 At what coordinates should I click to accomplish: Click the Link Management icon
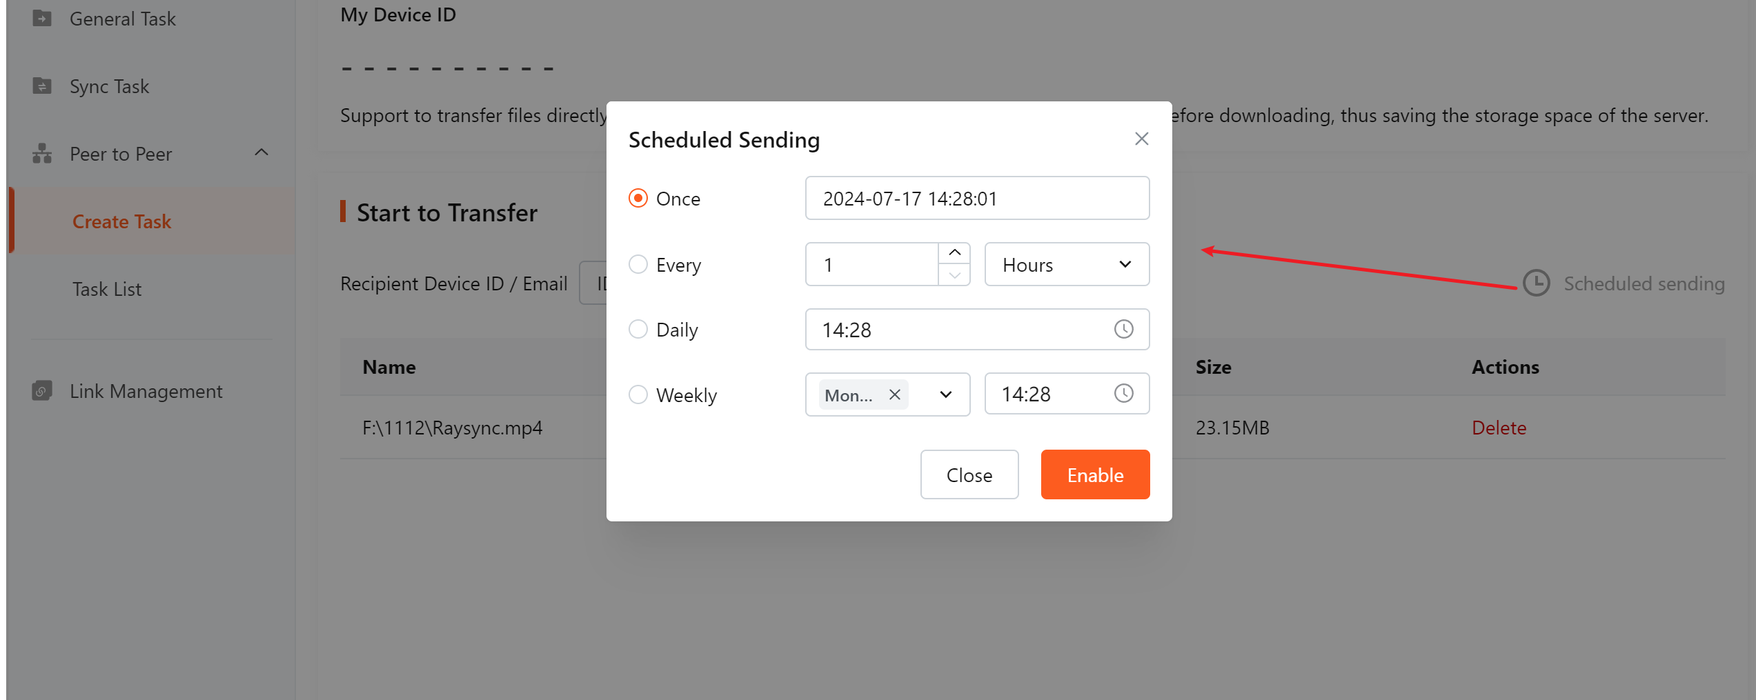point(42,391)
